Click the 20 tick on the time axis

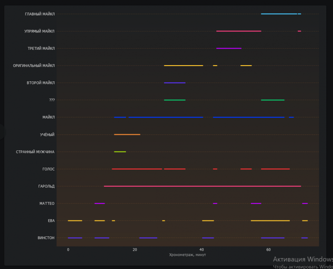pyautogui.click(x=135, y=250)
